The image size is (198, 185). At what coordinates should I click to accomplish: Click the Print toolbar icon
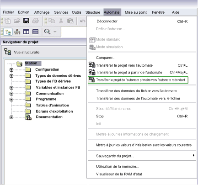[35, 21]
